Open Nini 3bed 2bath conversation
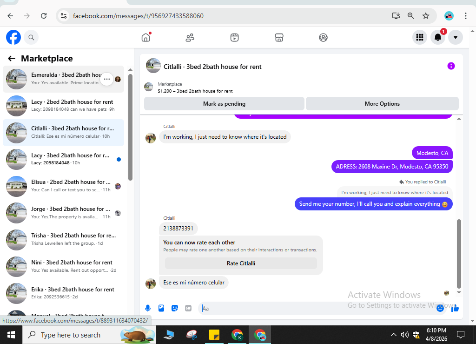Viewport: 476px width, 344px height. tap(63, 266)
